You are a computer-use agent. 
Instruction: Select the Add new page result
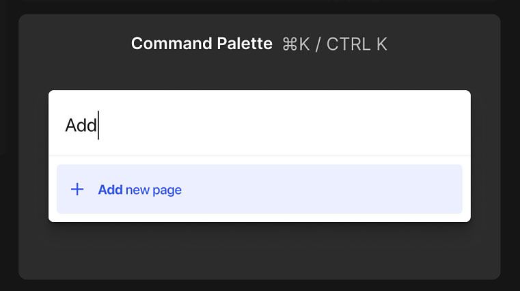point(260,189)
